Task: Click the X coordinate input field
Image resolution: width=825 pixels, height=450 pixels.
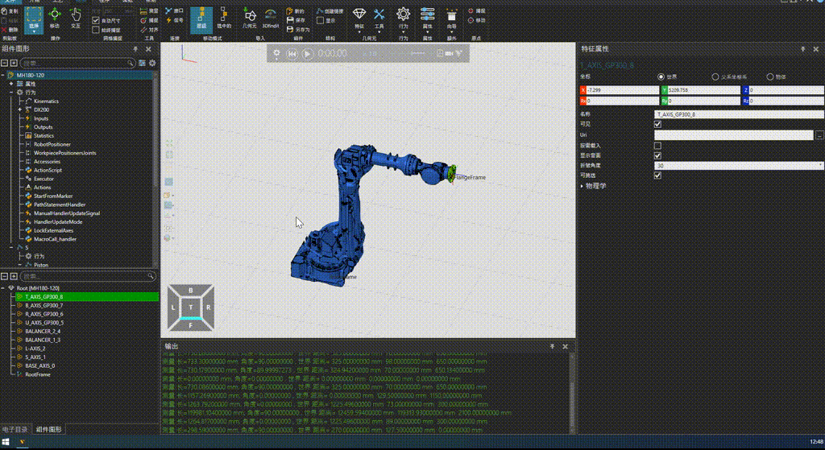Action: click(x=622, y=90)
